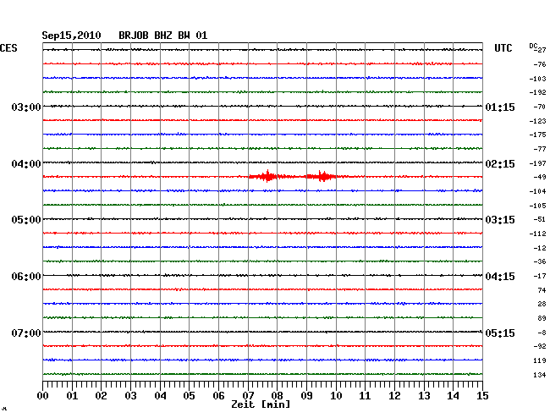Screen dimensions: 550x418
Task: Click minute 13 on the time axis
Action: pyautogui.click(x=424, y=396)
